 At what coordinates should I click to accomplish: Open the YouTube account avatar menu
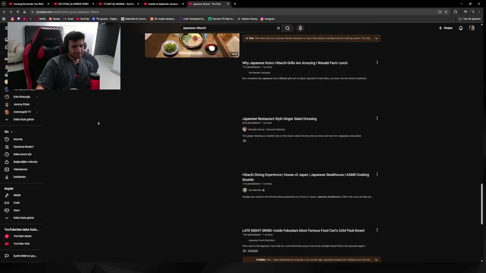coord(472,28)
